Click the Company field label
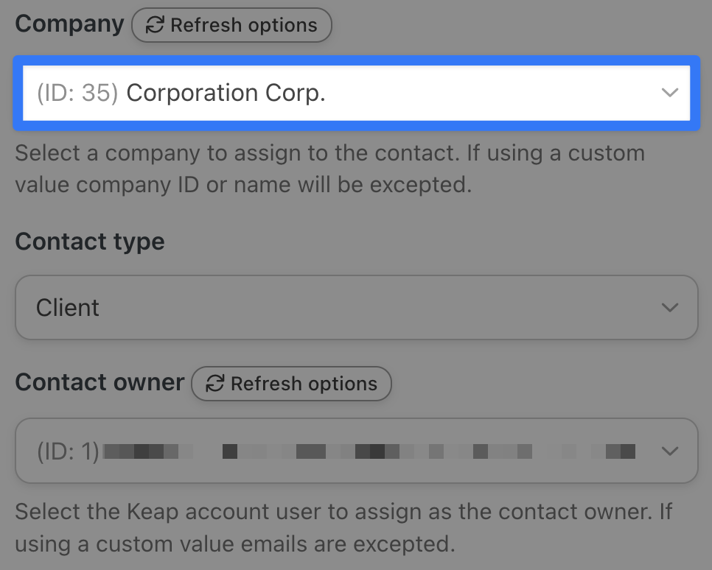This screenshot has width=712, height=570. [x=69, y=24]
